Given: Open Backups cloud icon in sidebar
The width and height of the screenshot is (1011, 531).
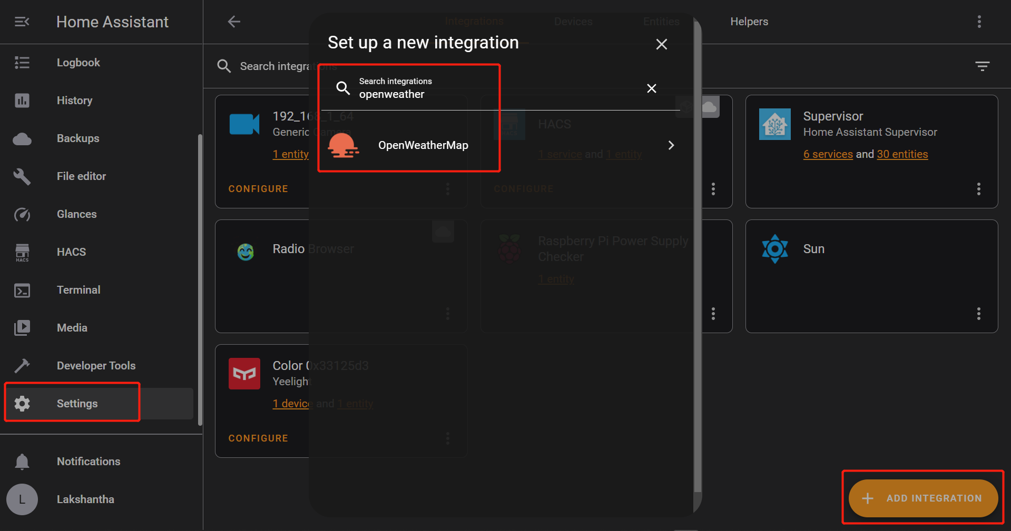Looking at the screenshot, I should pyautogui.click(x=22, y=138).
